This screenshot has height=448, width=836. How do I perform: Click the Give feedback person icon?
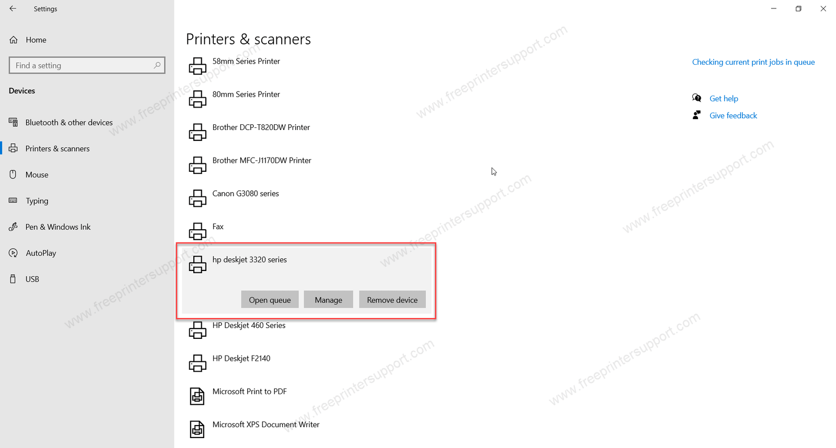(696, 115)
